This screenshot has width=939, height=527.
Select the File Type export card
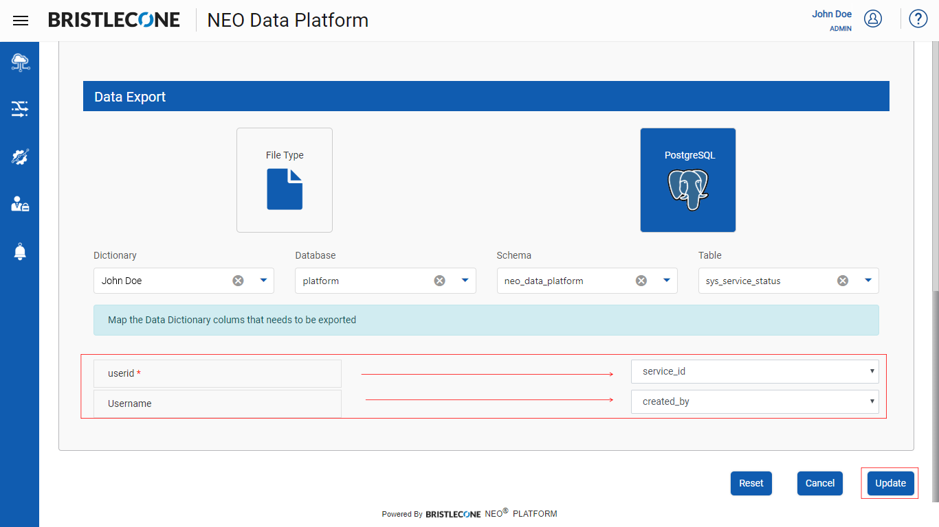point(285,180)
